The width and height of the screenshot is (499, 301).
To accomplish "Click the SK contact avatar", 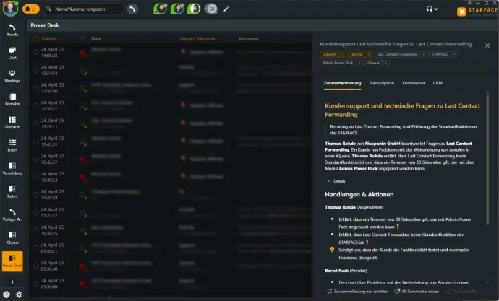I will coord(211,9).
